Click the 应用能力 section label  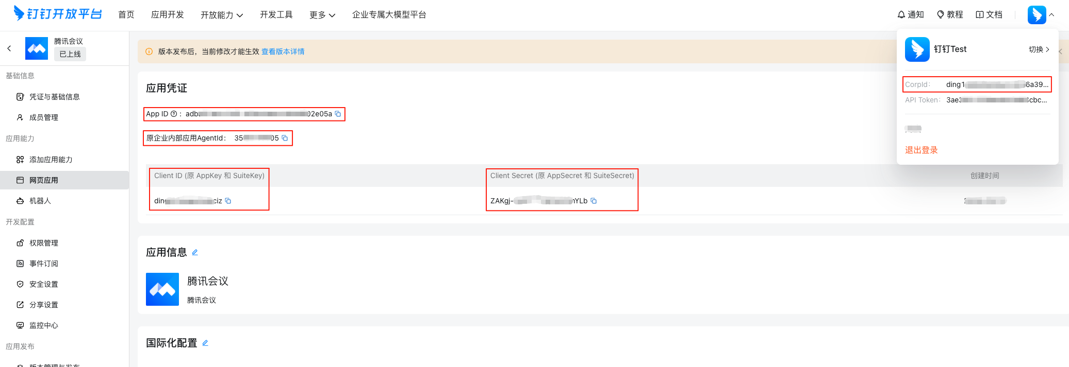pyautogui.click(x=20, y=138)
